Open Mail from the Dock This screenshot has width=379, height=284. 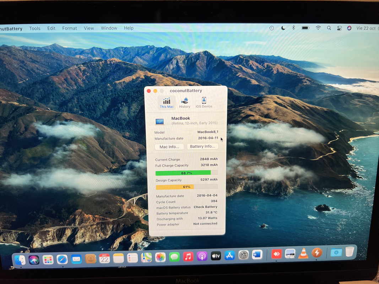76,259
